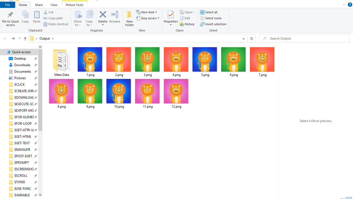353x199 pixels.
Task: Select the Meta Data folder
Action: tap(62, 63)
